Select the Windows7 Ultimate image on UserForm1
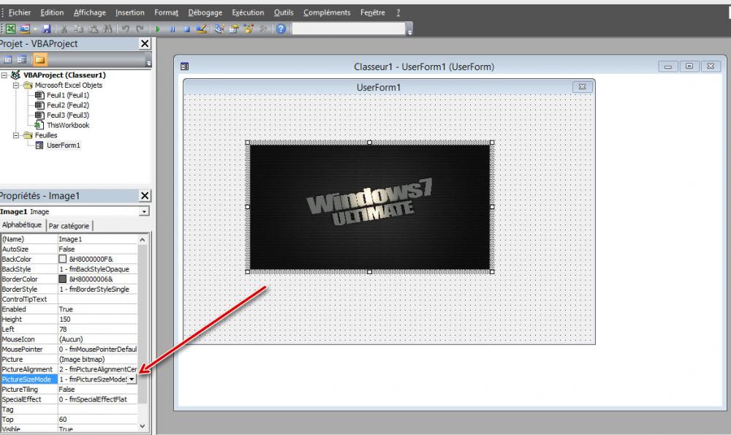Viewport: 731px width, 435px height. pyautogui.click(x=370, y=207)
